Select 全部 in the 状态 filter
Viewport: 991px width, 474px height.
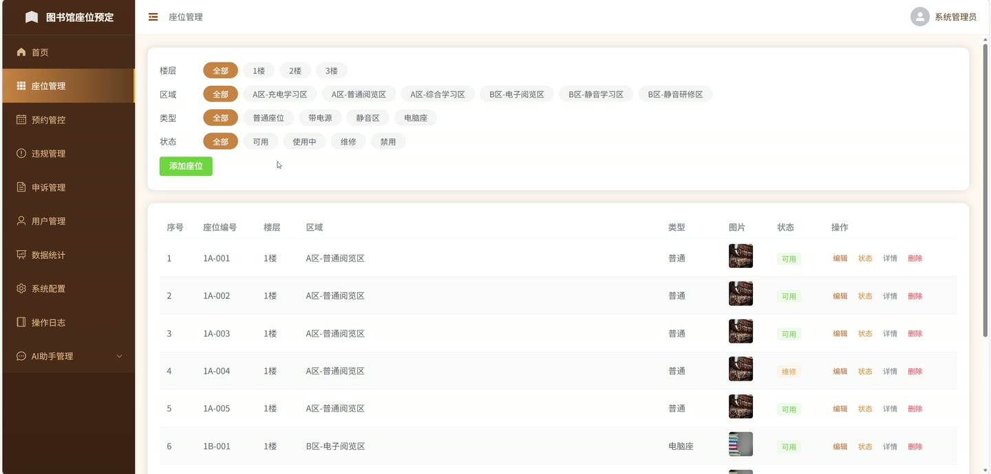(220, 142)
